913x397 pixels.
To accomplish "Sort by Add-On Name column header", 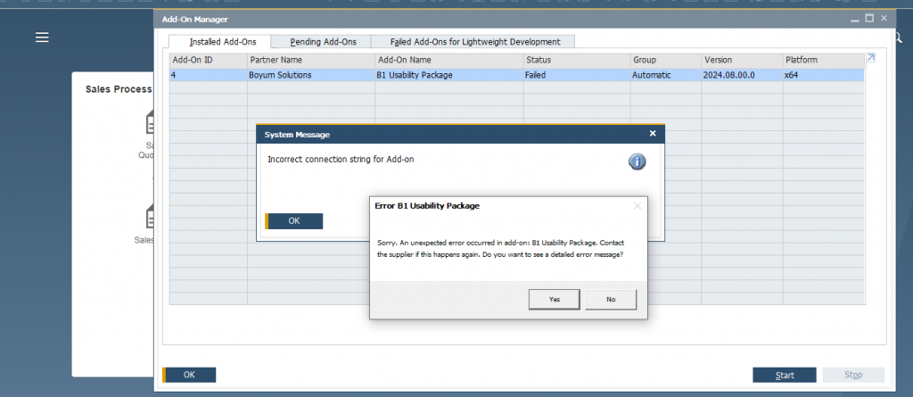I will [x=449, y=60].
